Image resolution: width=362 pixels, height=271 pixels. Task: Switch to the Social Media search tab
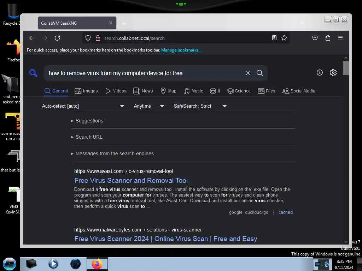299,91
